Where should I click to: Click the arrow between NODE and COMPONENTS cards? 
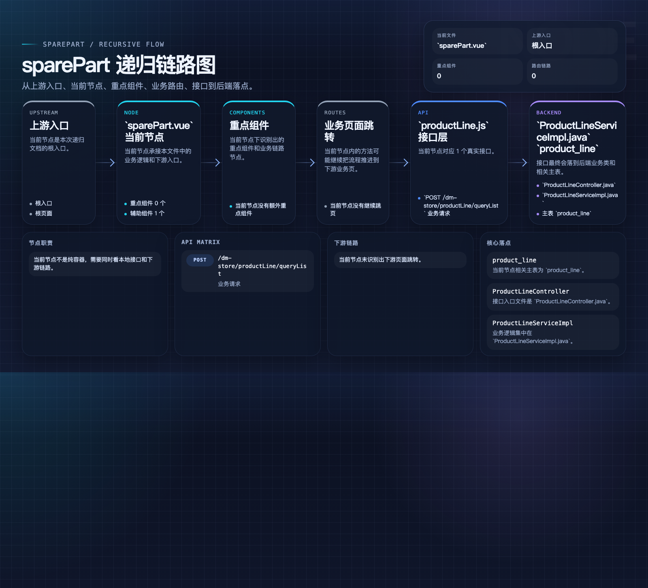(x=211, y=163)
